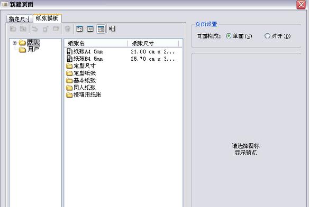Click the greyed new-template page toolbar icon

(45, 29)
